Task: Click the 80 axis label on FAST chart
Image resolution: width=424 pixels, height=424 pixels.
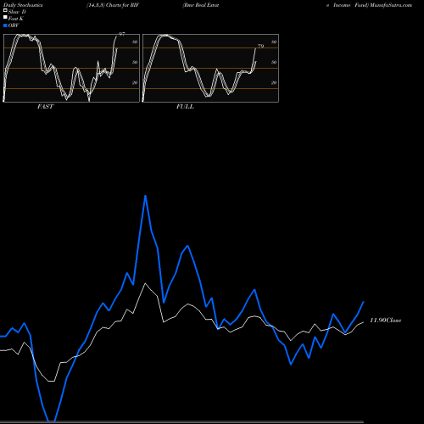Action: tap(135, 42)
